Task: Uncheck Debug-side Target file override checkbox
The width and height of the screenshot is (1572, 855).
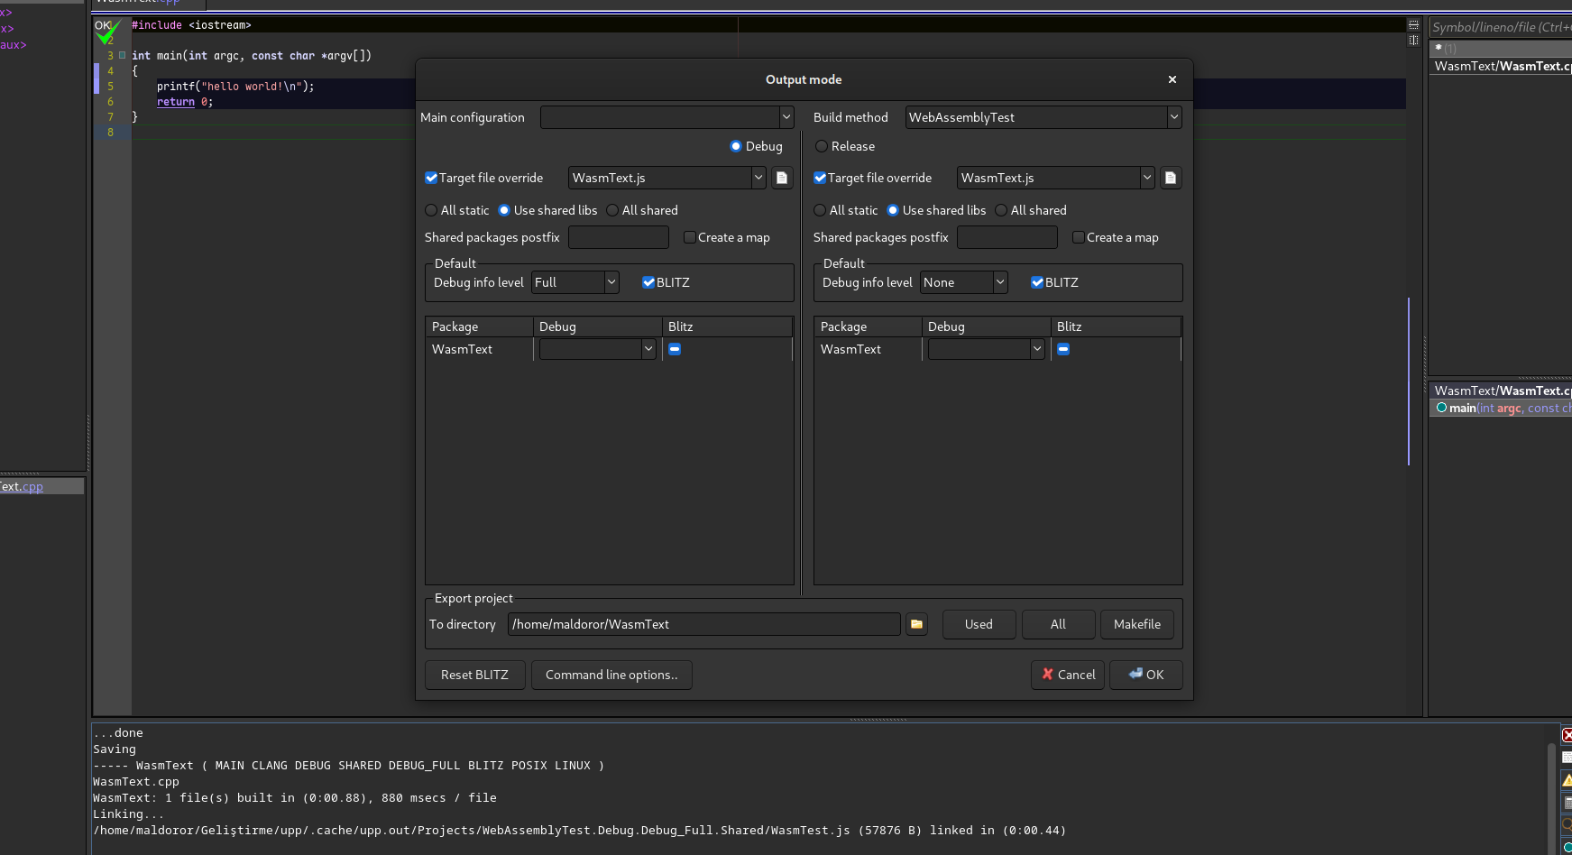Action: (x=431, y=178)
